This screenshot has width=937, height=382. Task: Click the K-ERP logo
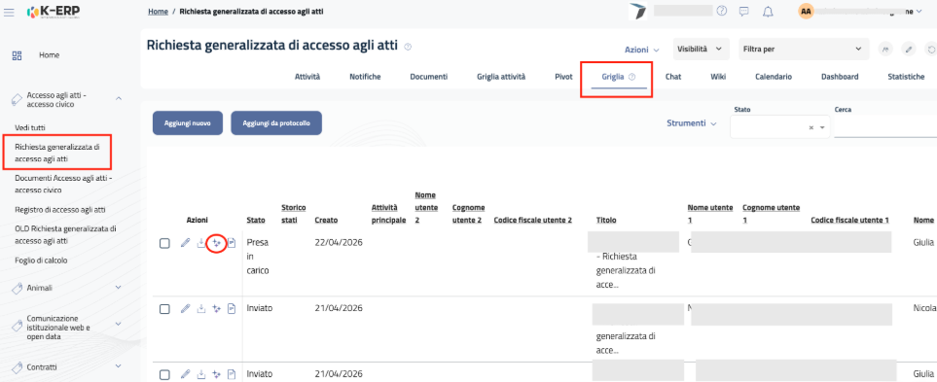(x=54, y=12)
